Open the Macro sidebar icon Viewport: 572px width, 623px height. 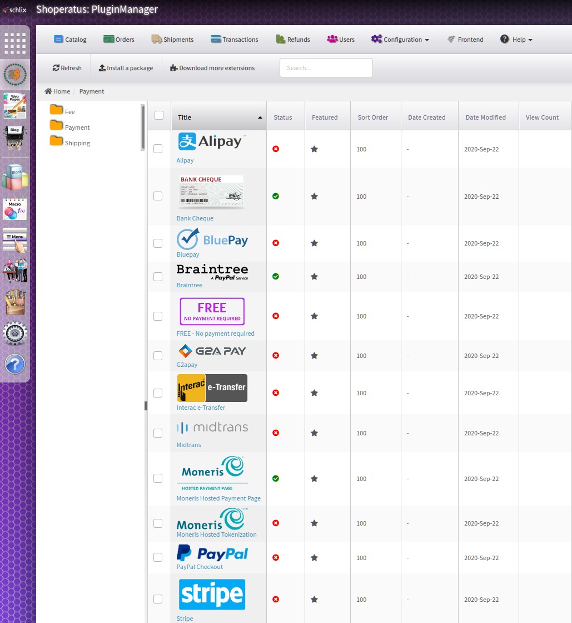(x=15, y=209)
